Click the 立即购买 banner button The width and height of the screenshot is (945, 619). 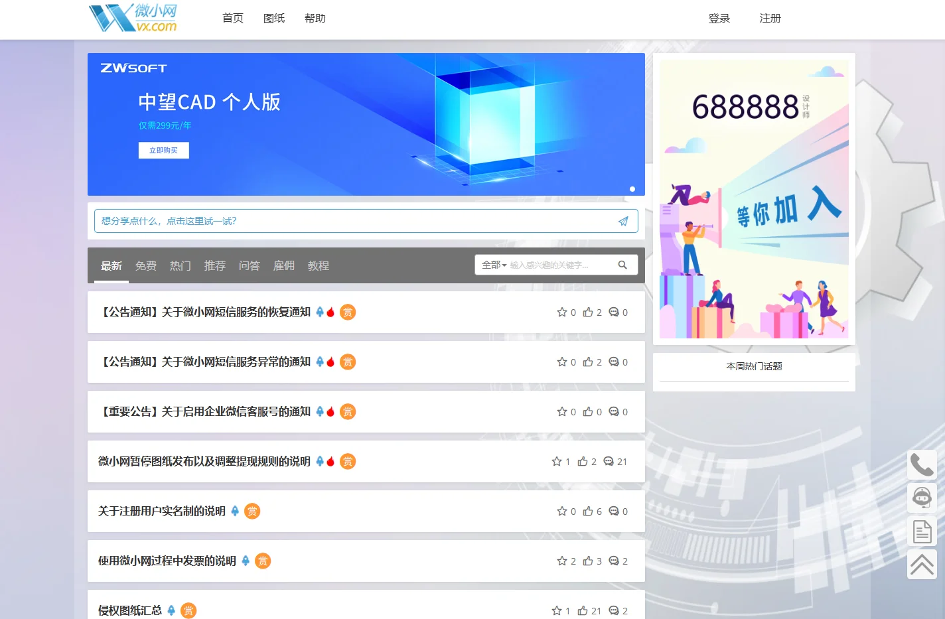pos(164,151)
